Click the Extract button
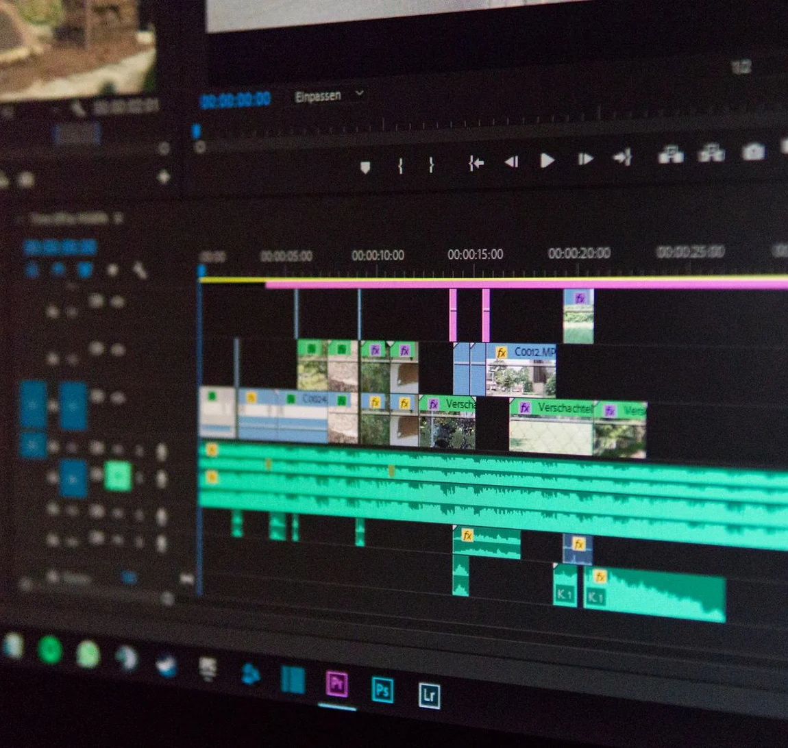This screenshot has height=748, width=788. point(711,153)
